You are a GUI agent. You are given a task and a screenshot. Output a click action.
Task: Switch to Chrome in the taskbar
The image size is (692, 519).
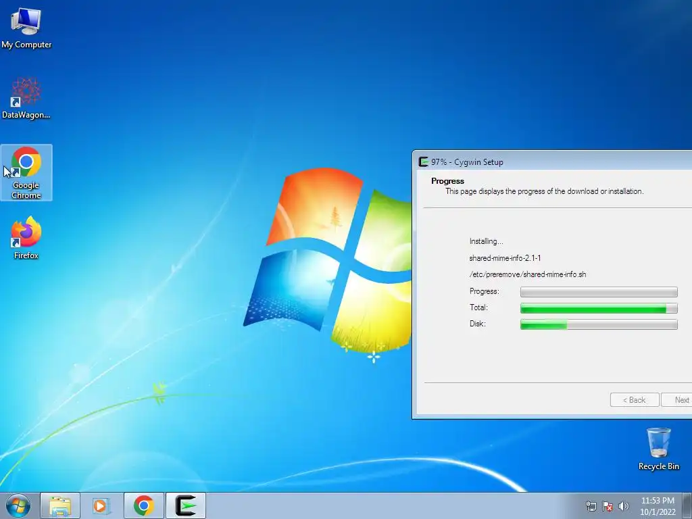click(x=143, y=505)
